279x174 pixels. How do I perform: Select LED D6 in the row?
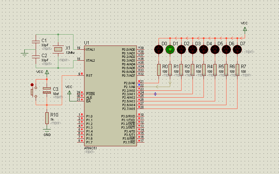[x=226, y=50]
